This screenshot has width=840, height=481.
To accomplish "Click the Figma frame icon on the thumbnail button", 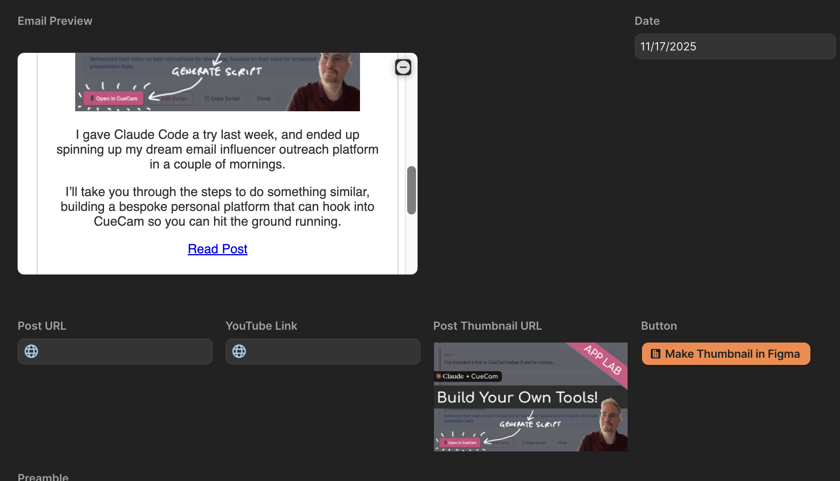I will (655, 354).
